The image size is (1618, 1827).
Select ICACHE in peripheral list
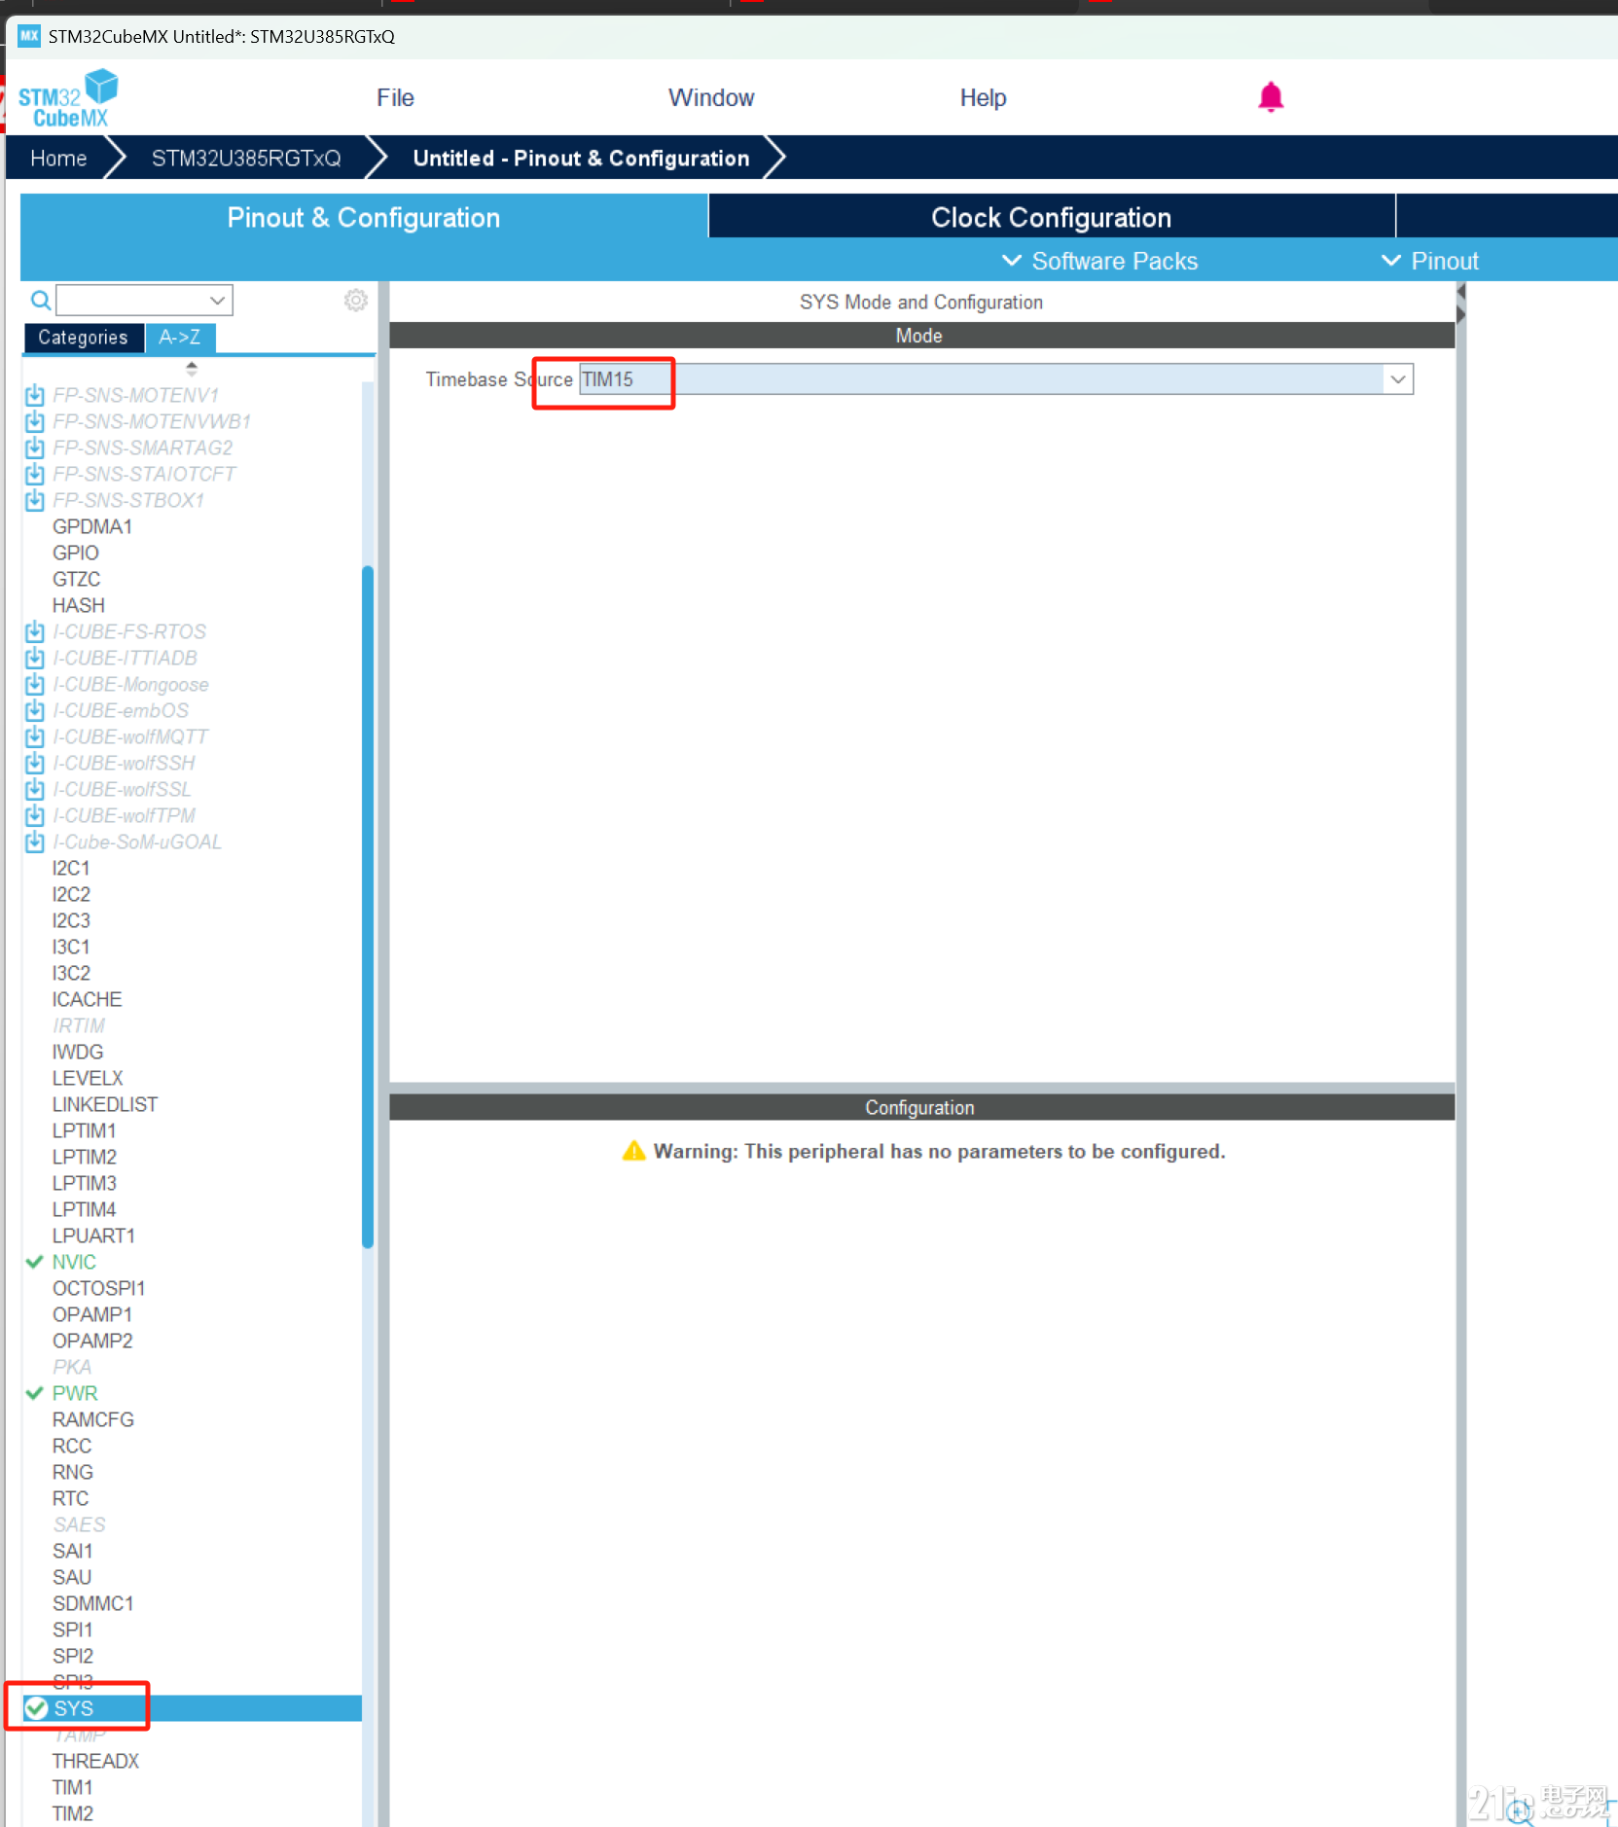[88, 999]
